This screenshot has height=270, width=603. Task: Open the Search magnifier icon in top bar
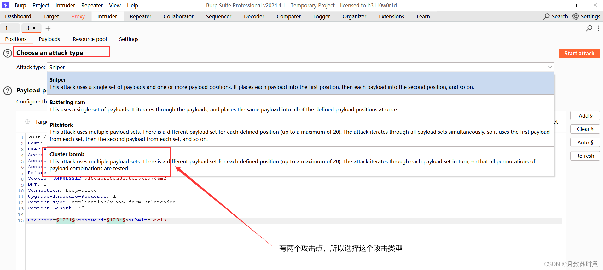pyautogui.click(x=547, y=16)
